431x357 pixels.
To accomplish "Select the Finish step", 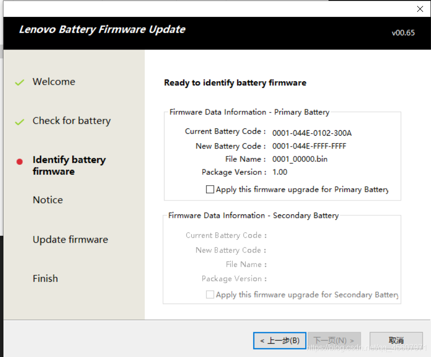I will [46, 278].
